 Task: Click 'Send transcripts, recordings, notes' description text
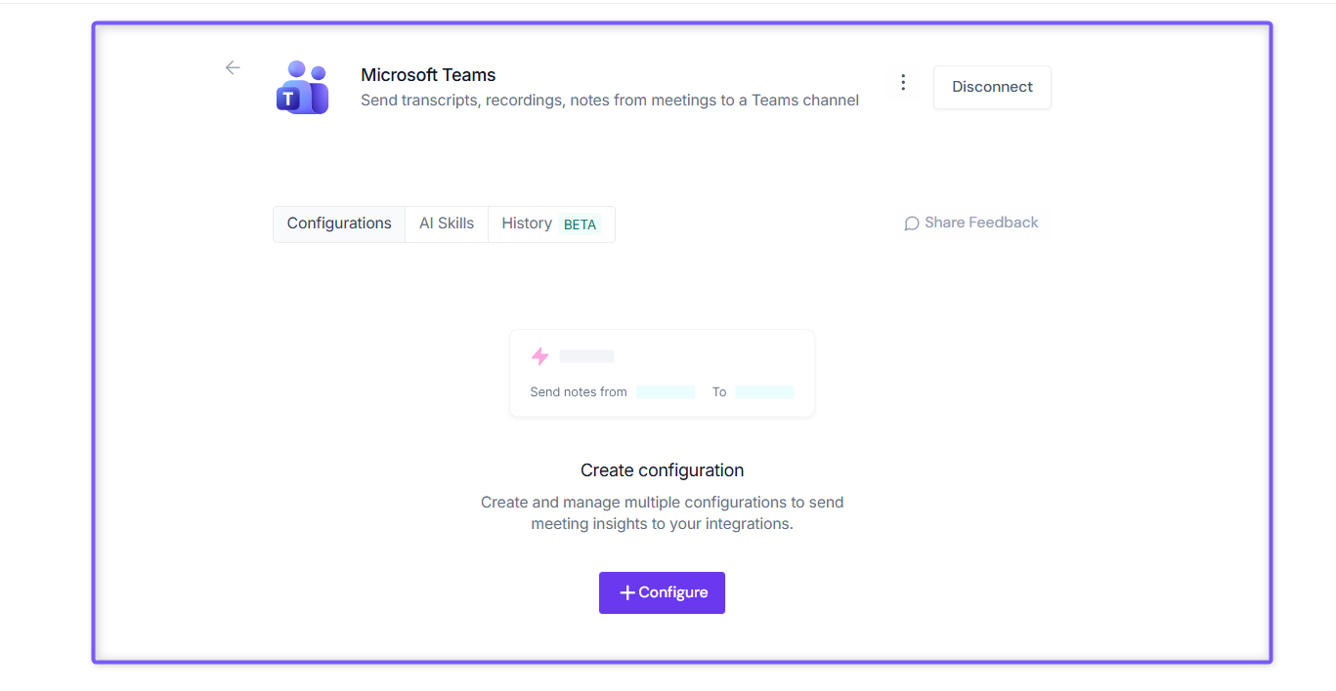(x=610, y=100)
